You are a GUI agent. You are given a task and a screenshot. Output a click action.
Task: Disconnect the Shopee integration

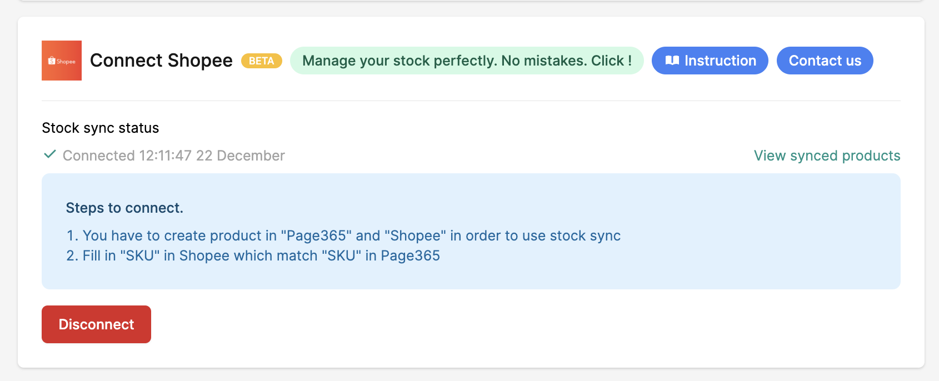(x=96, y=324)
